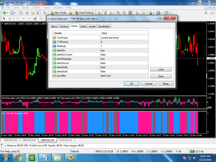Select the Vertical Line tool
Screen dimensions: 216x162
pos(17,18)
